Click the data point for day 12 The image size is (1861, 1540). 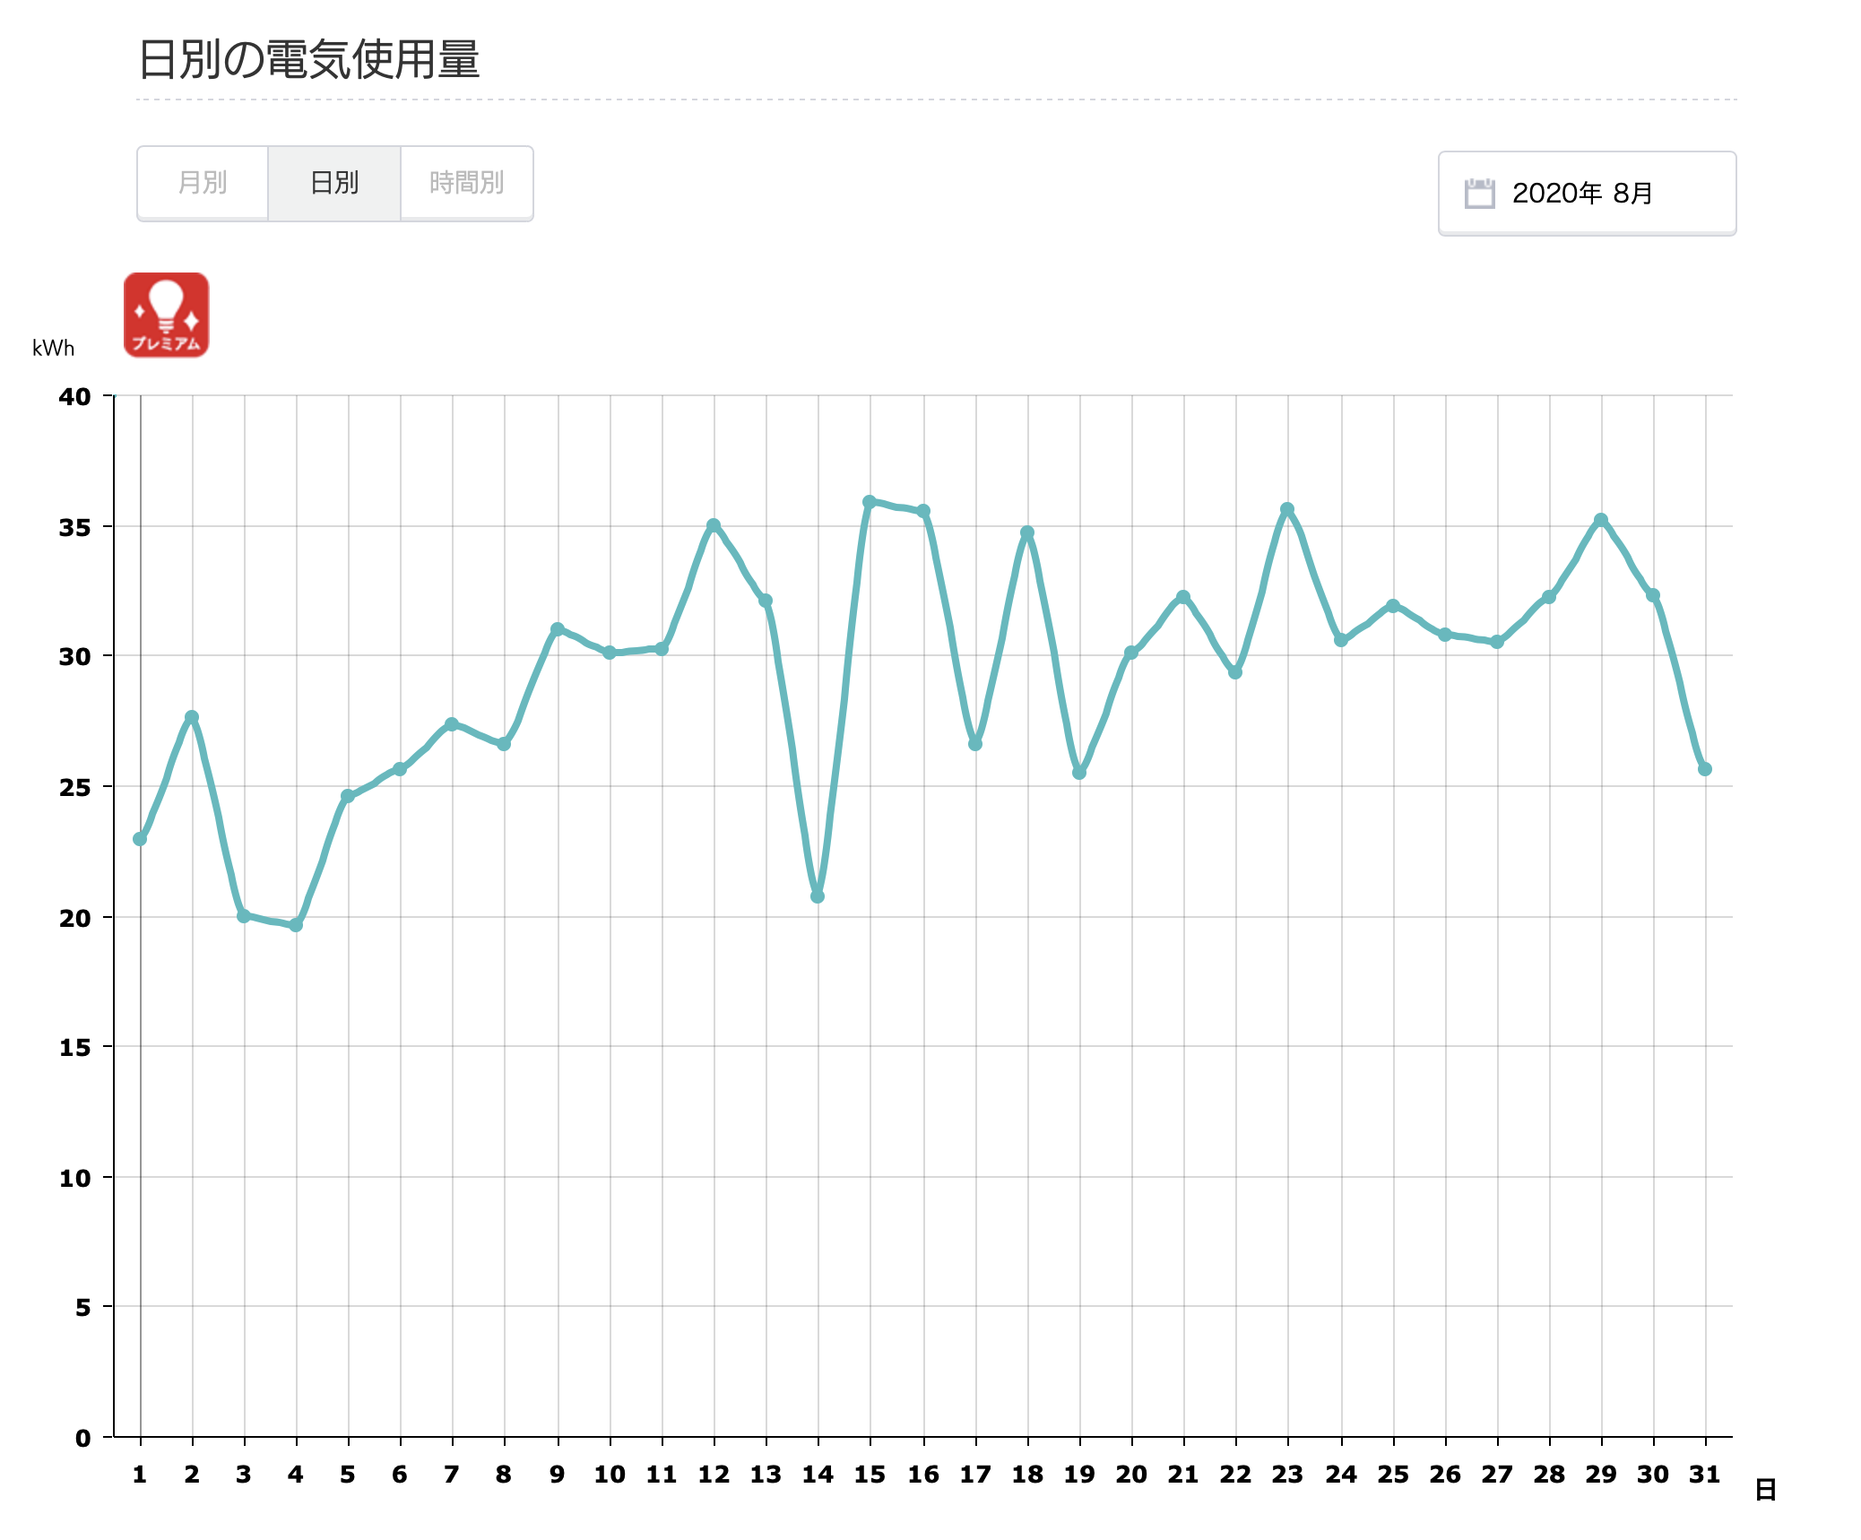point(714,525)
